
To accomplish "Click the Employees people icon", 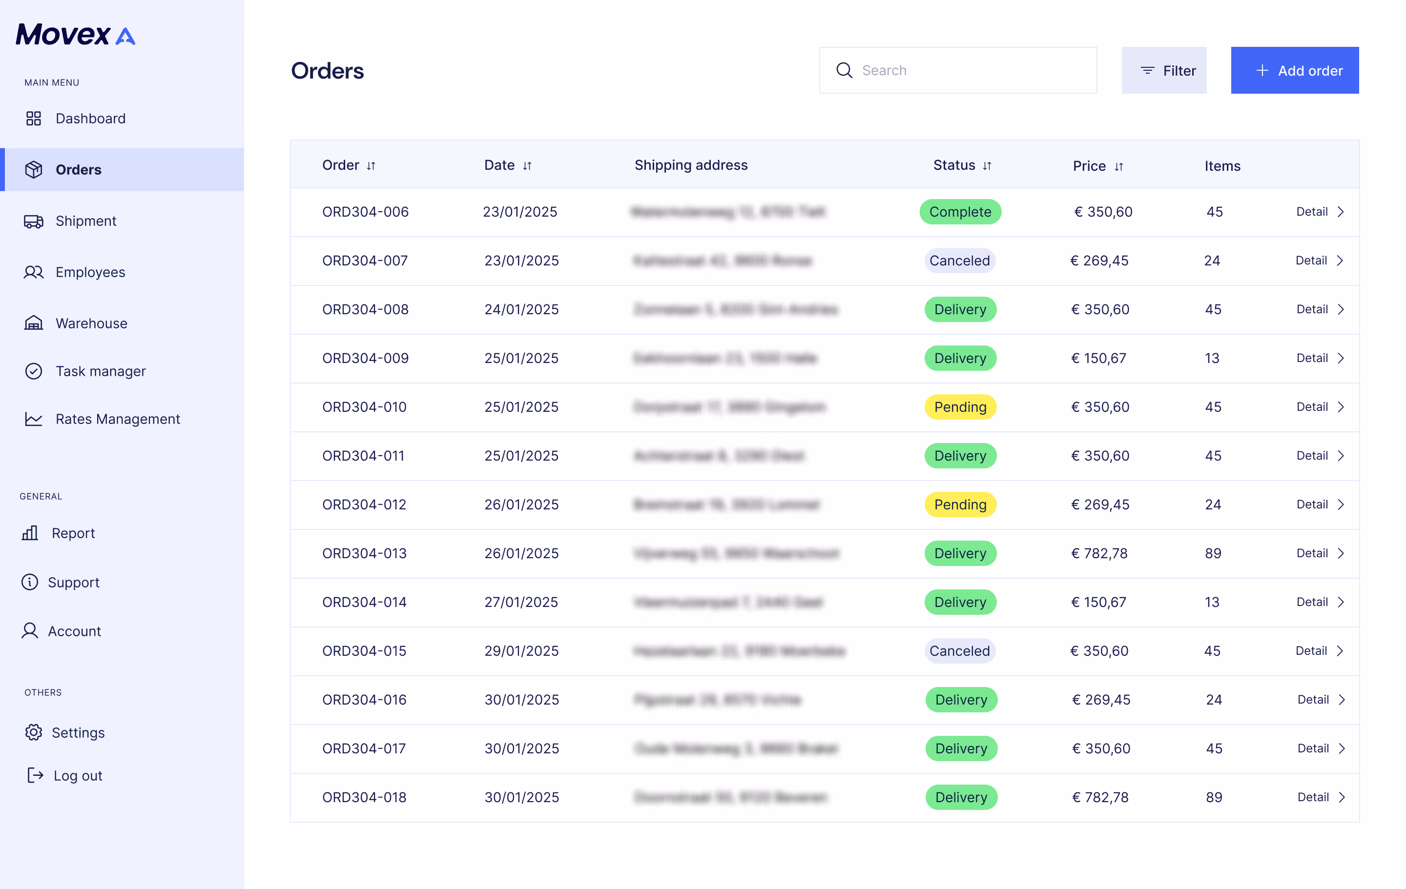I will click(33, 272).
